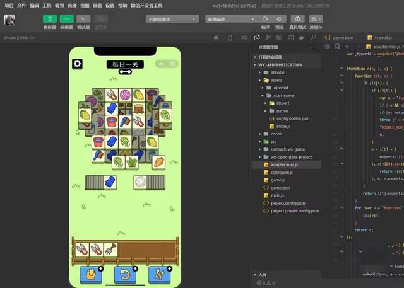Toggle the green 编辑器 editor button

66,20
